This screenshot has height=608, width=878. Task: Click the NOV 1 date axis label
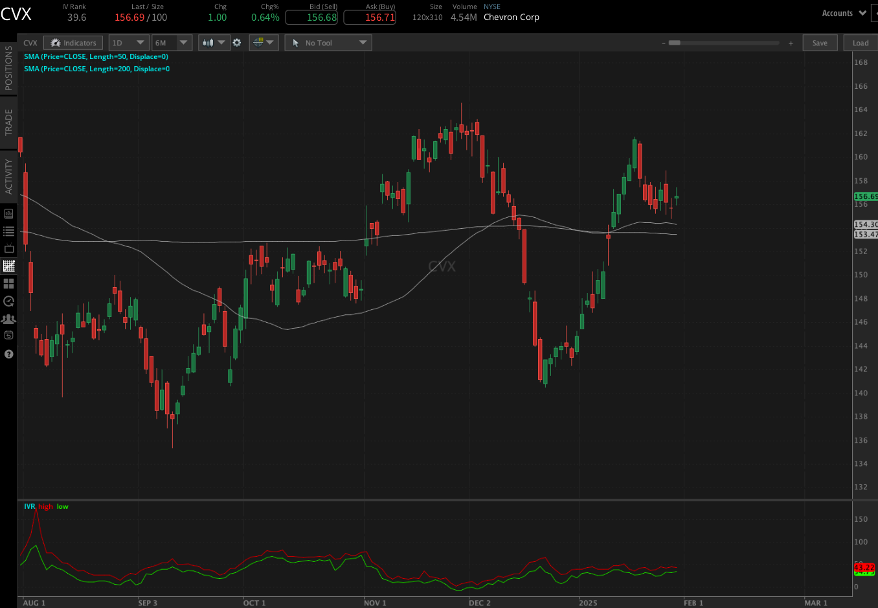[375, 603]
